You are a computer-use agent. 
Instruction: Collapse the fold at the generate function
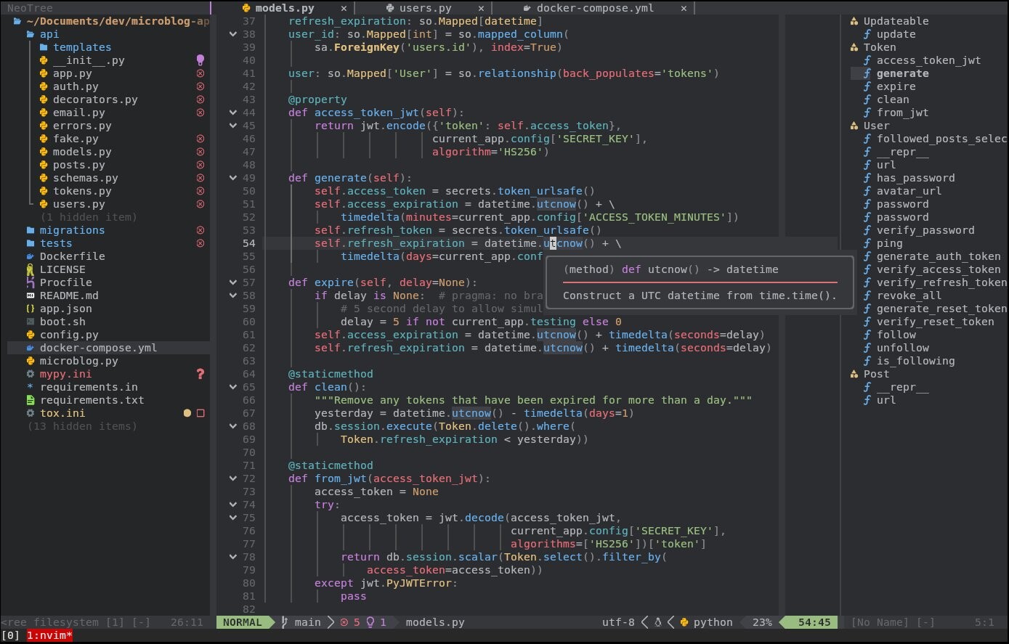tap(232, 178)
